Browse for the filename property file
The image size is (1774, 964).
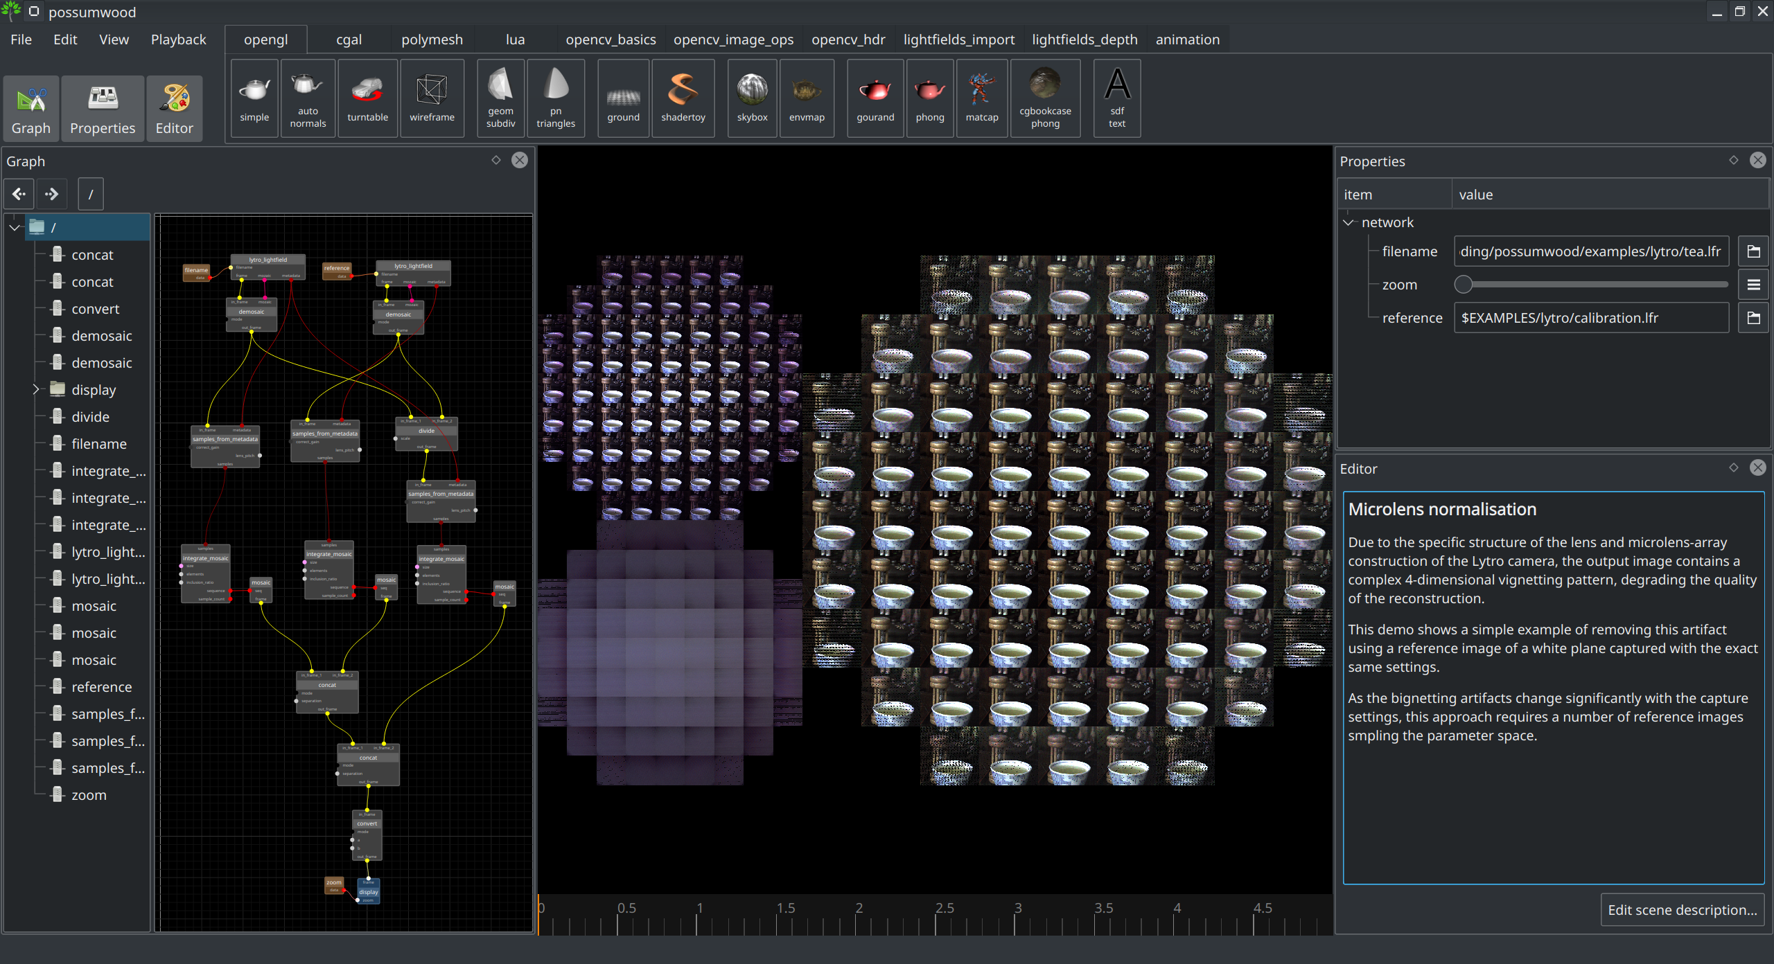(1753, 251)
